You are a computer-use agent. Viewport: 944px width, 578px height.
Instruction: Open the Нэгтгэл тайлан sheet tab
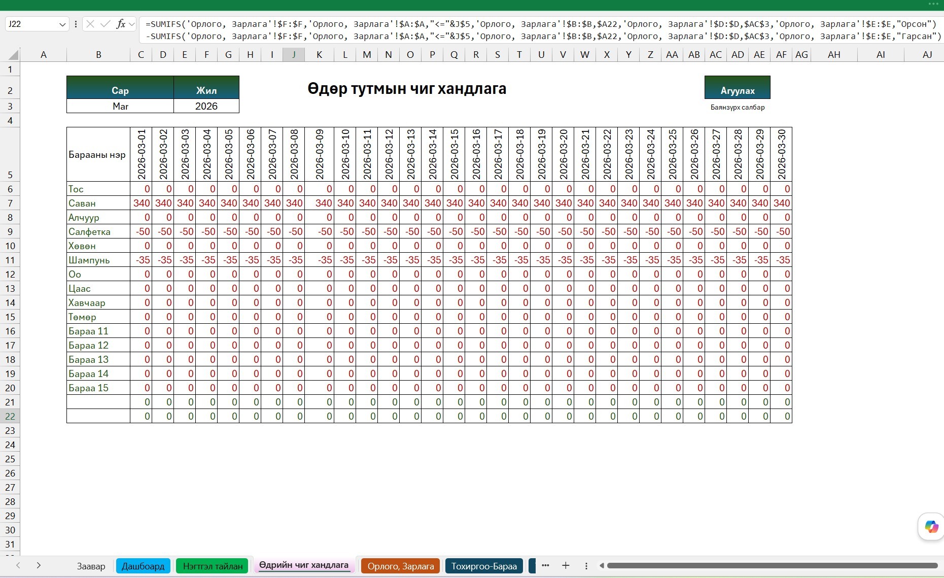pos(213,566)
